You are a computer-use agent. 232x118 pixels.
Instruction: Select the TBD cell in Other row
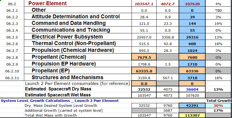[x=218, y=10]
